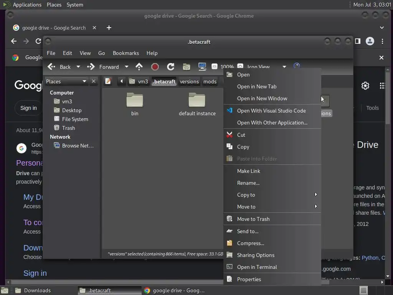
Task: Open the Help menu
Action: (152, 53)
